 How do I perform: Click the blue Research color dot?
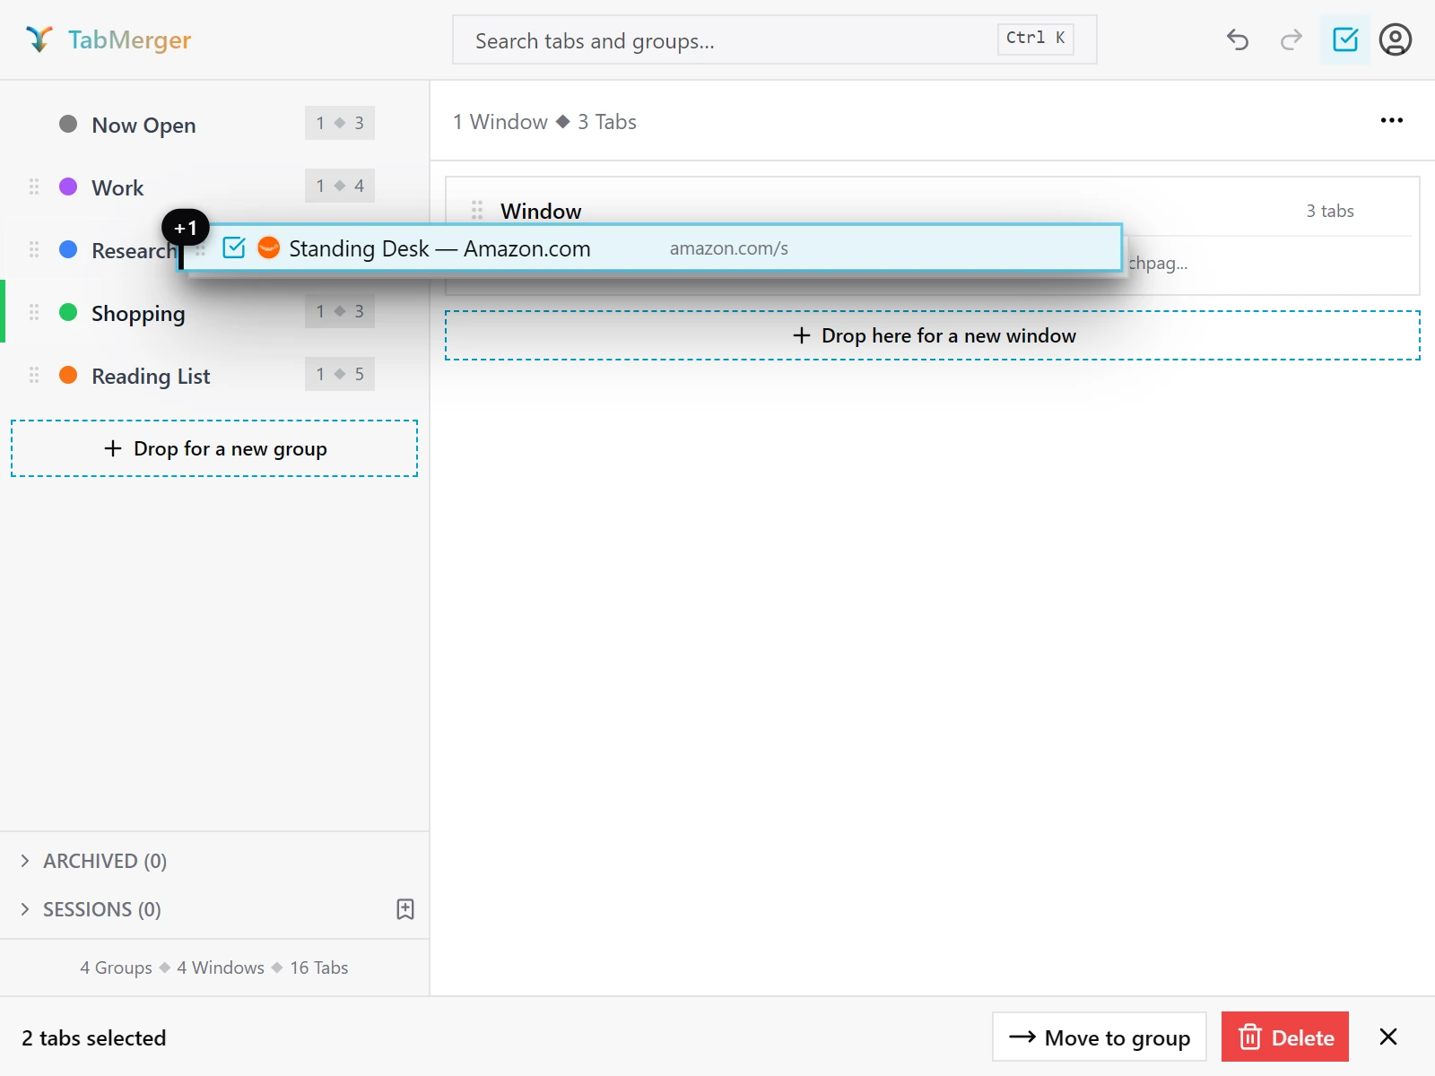click(68, 249)
